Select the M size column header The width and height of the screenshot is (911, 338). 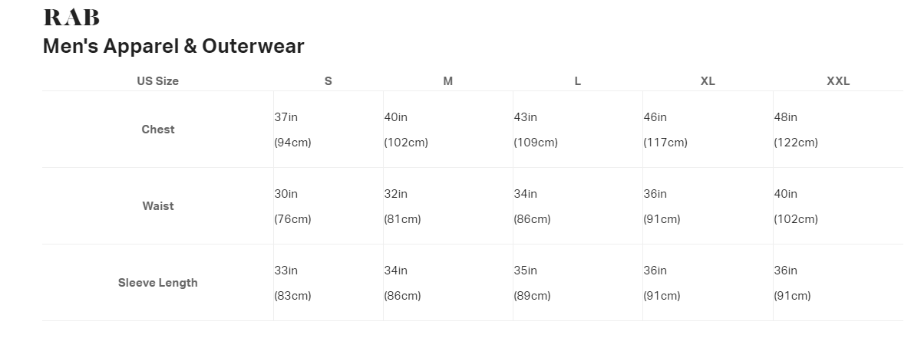pos(447,81)
